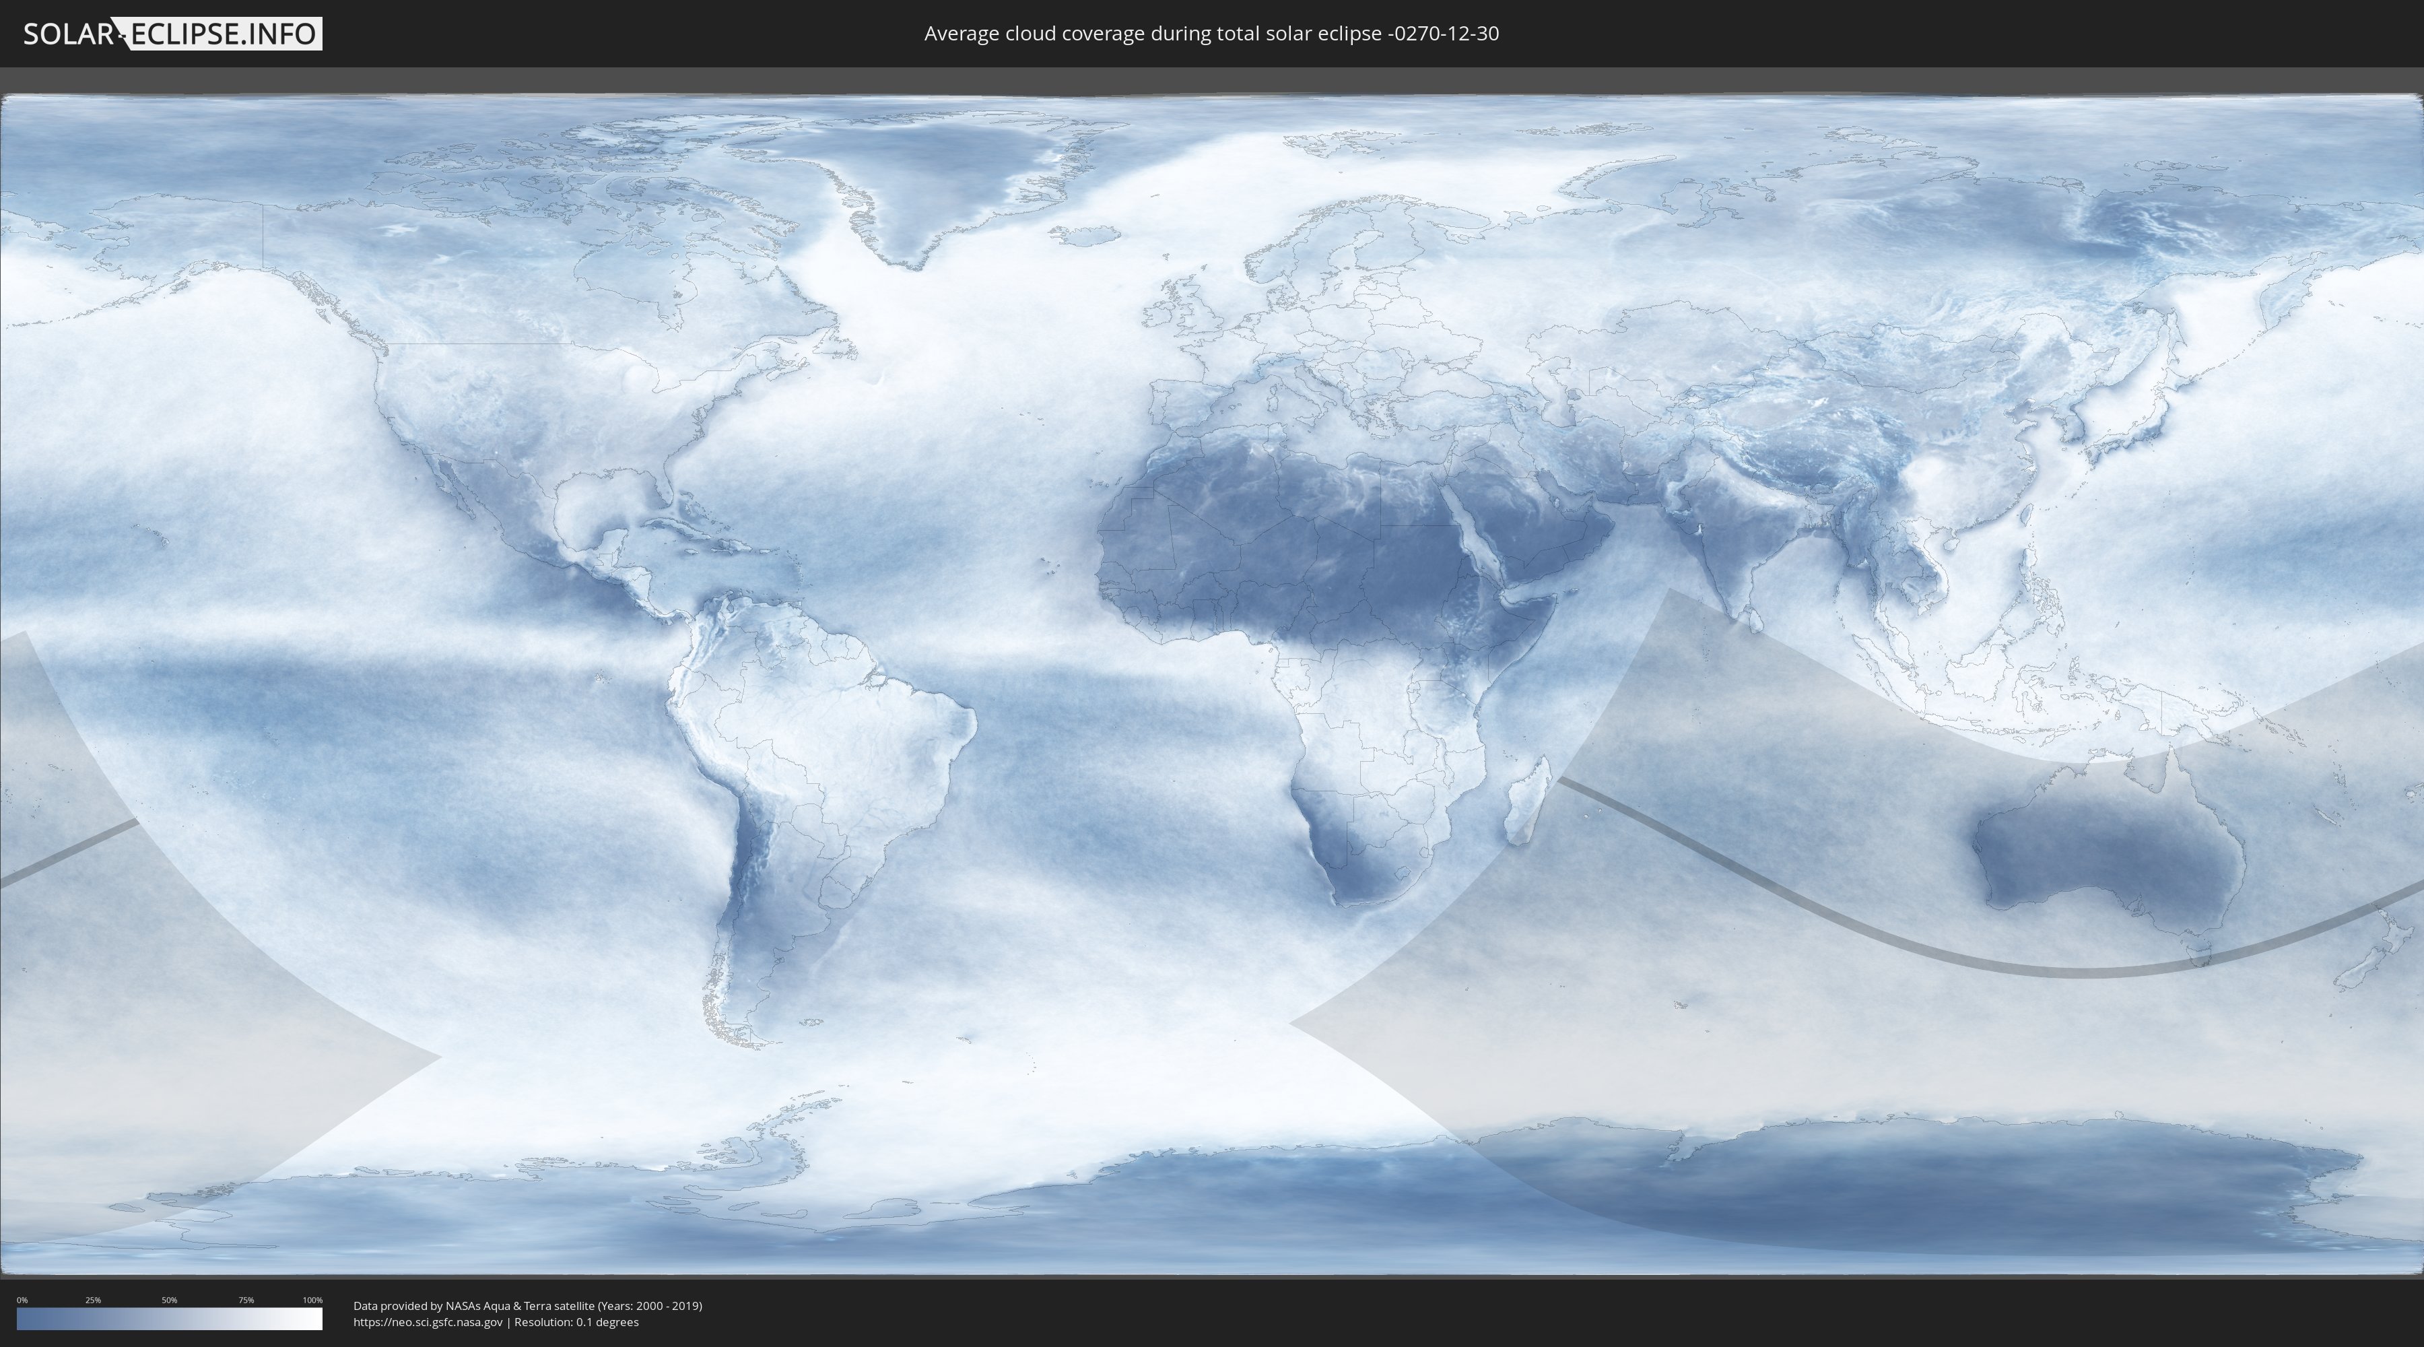Click the 75% legend label
The height and width of the screenshot is (1347, 2424).
[246, 1300]
